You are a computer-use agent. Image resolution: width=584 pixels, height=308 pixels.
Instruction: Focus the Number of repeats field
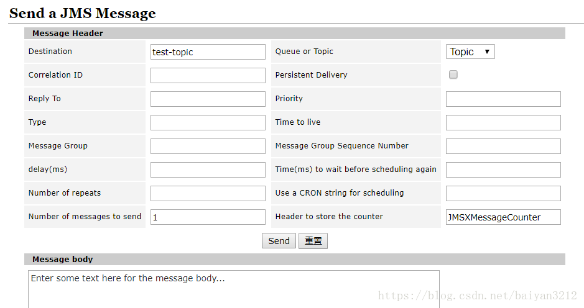(208, 193)
